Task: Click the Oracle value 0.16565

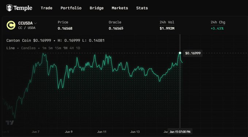Action: (x=116, y=28)
